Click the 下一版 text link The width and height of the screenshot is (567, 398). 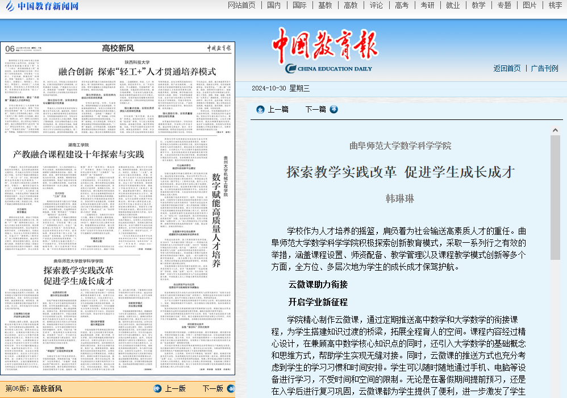coord(212,388)
